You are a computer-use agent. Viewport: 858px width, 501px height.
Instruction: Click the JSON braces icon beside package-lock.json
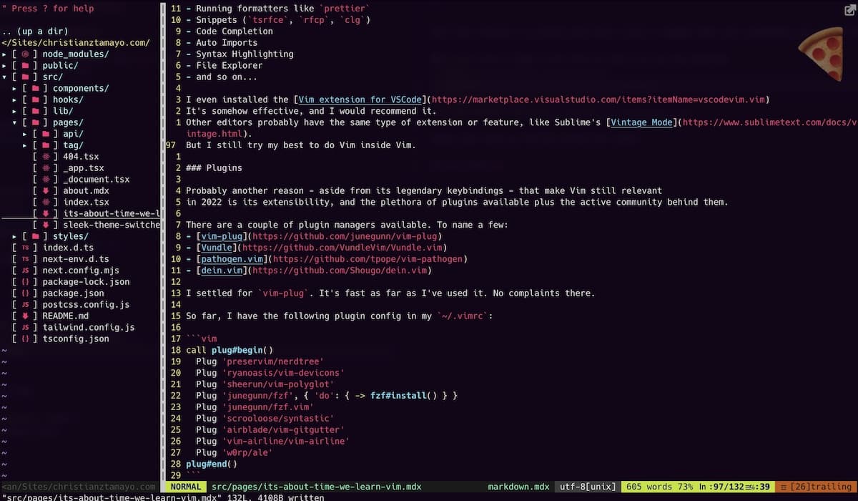(x=26, y=282)
